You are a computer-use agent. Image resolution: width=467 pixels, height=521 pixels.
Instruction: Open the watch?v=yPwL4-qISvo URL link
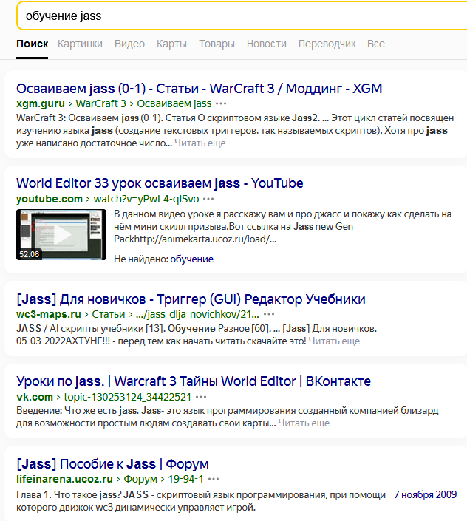(x=146, y=199)
